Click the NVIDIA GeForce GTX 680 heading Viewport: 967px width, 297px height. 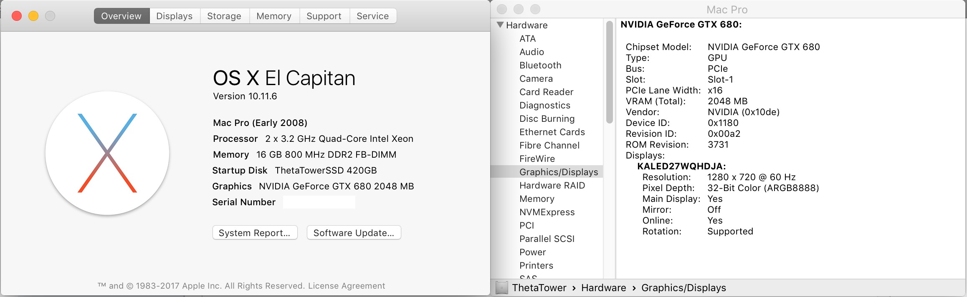681,24
